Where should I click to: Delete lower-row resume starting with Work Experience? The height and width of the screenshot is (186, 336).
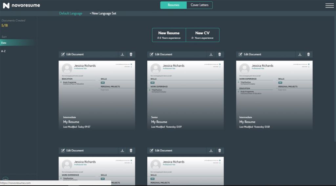pos(131,151)
